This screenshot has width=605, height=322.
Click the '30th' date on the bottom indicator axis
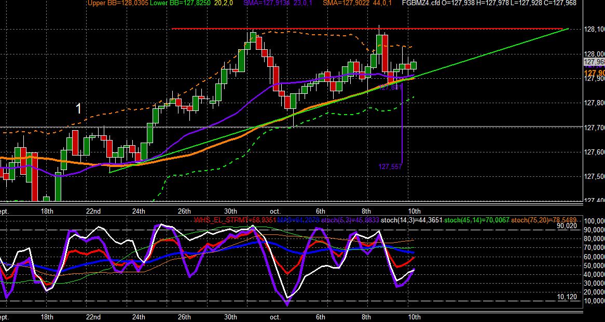230,317
